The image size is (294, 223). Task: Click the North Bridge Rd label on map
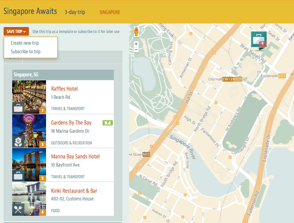(x=202, y=119)
